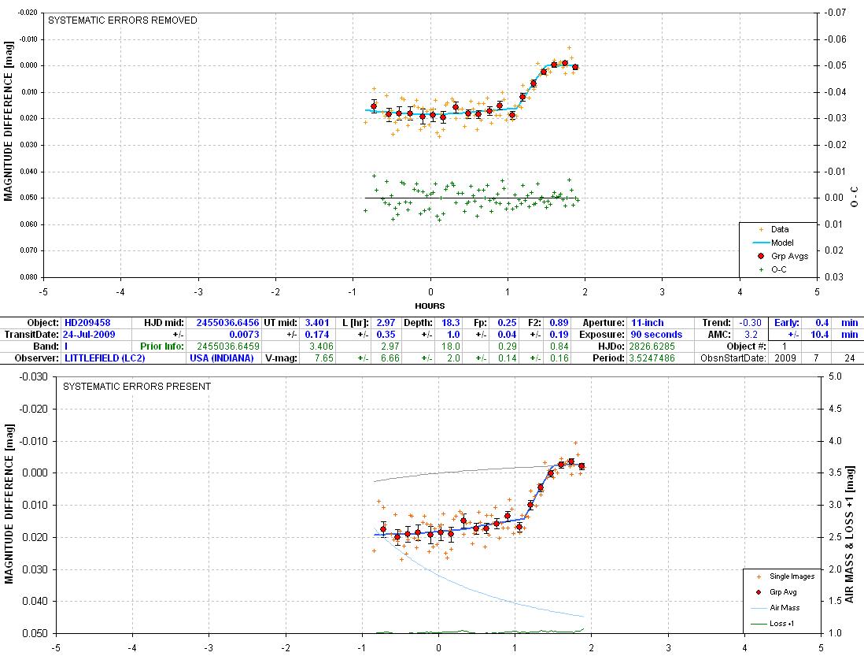
Task: Click the 'Object #:' label cell
Action: coord(746,347)
